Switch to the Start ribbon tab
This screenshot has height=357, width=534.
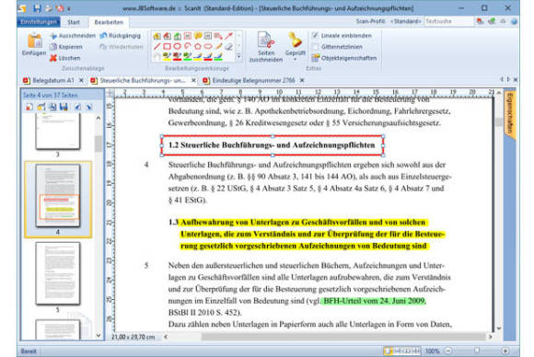coord(74,22)
